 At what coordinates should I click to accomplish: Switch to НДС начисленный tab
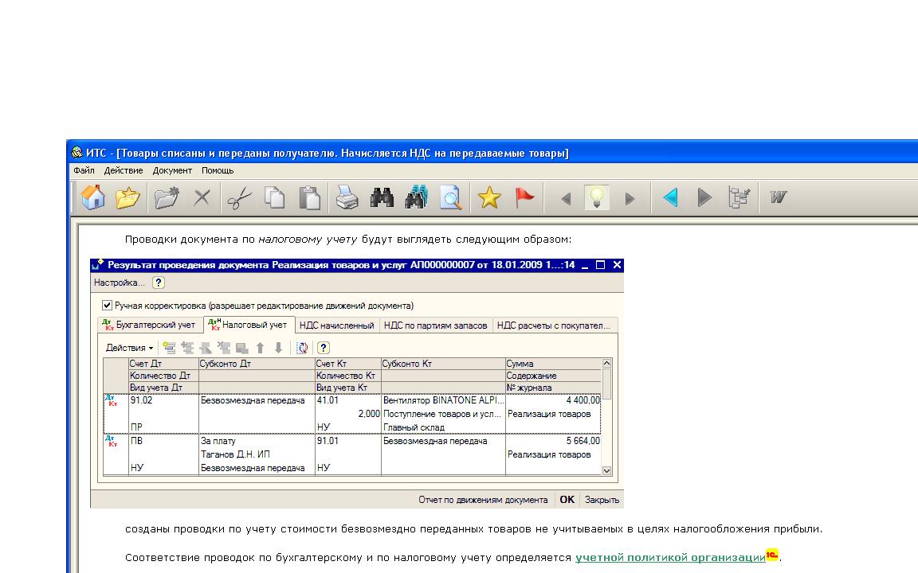coord(336,325)
